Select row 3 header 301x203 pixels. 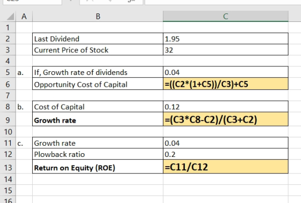tap(8, 50)
